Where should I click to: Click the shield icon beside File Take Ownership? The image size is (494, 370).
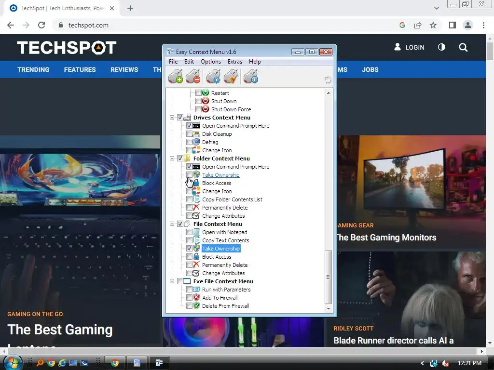(x=196, y=248)
